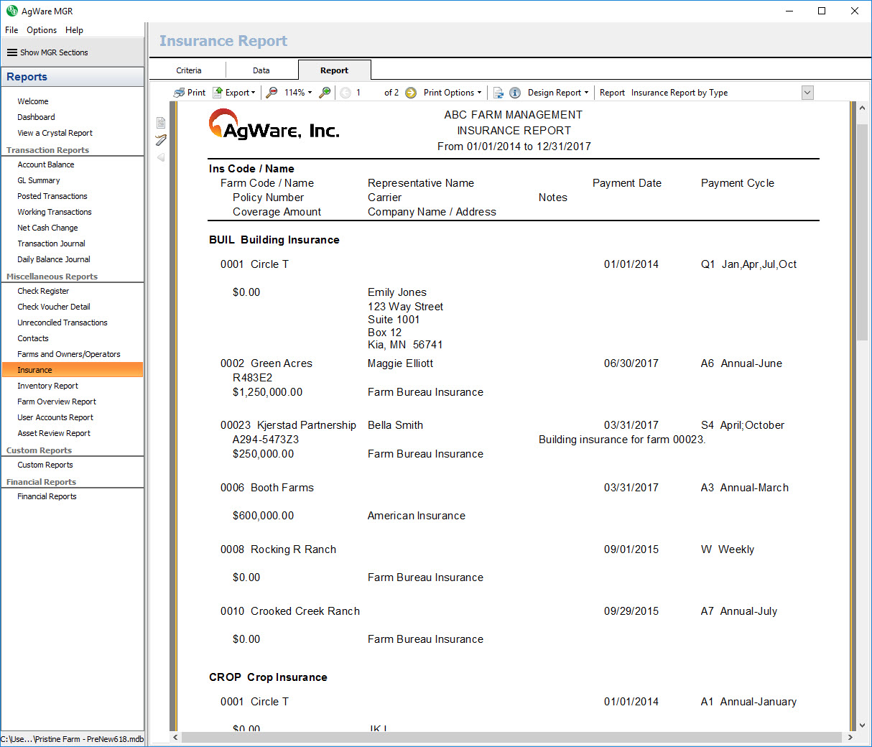Click the zoom out magnifier icon
Screen dimensions: 872x747
tap(272, 93)
